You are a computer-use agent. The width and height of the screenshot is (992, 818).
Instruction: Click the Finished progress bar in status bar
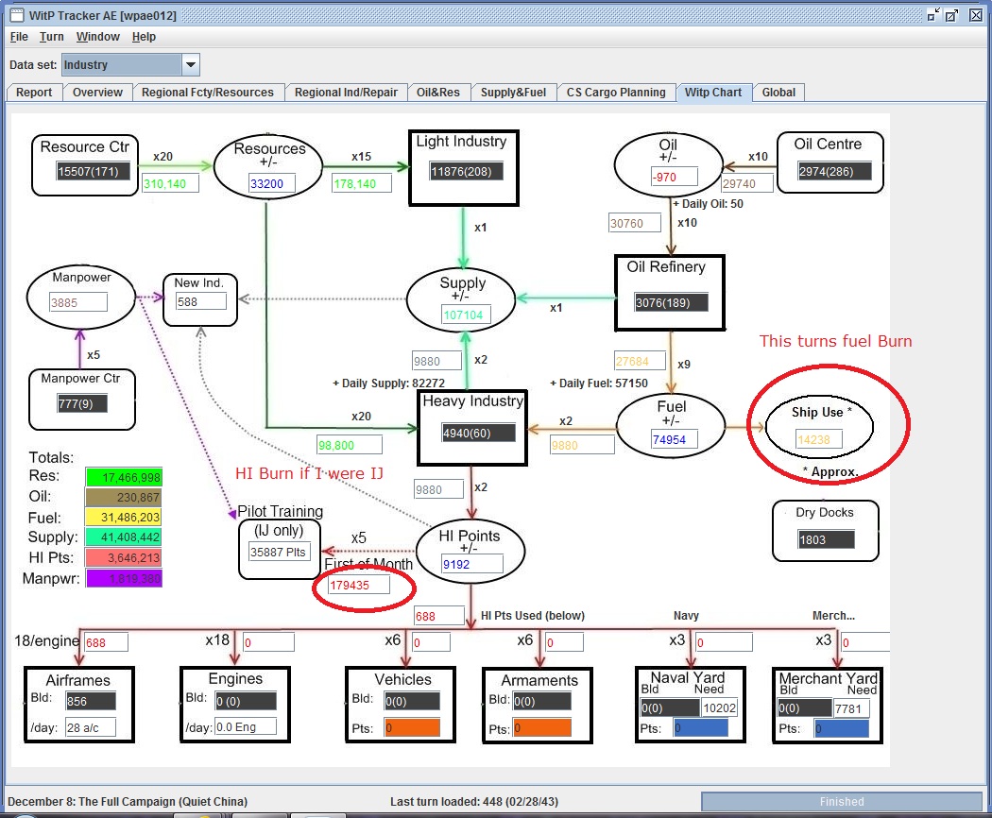pos(842,802)
